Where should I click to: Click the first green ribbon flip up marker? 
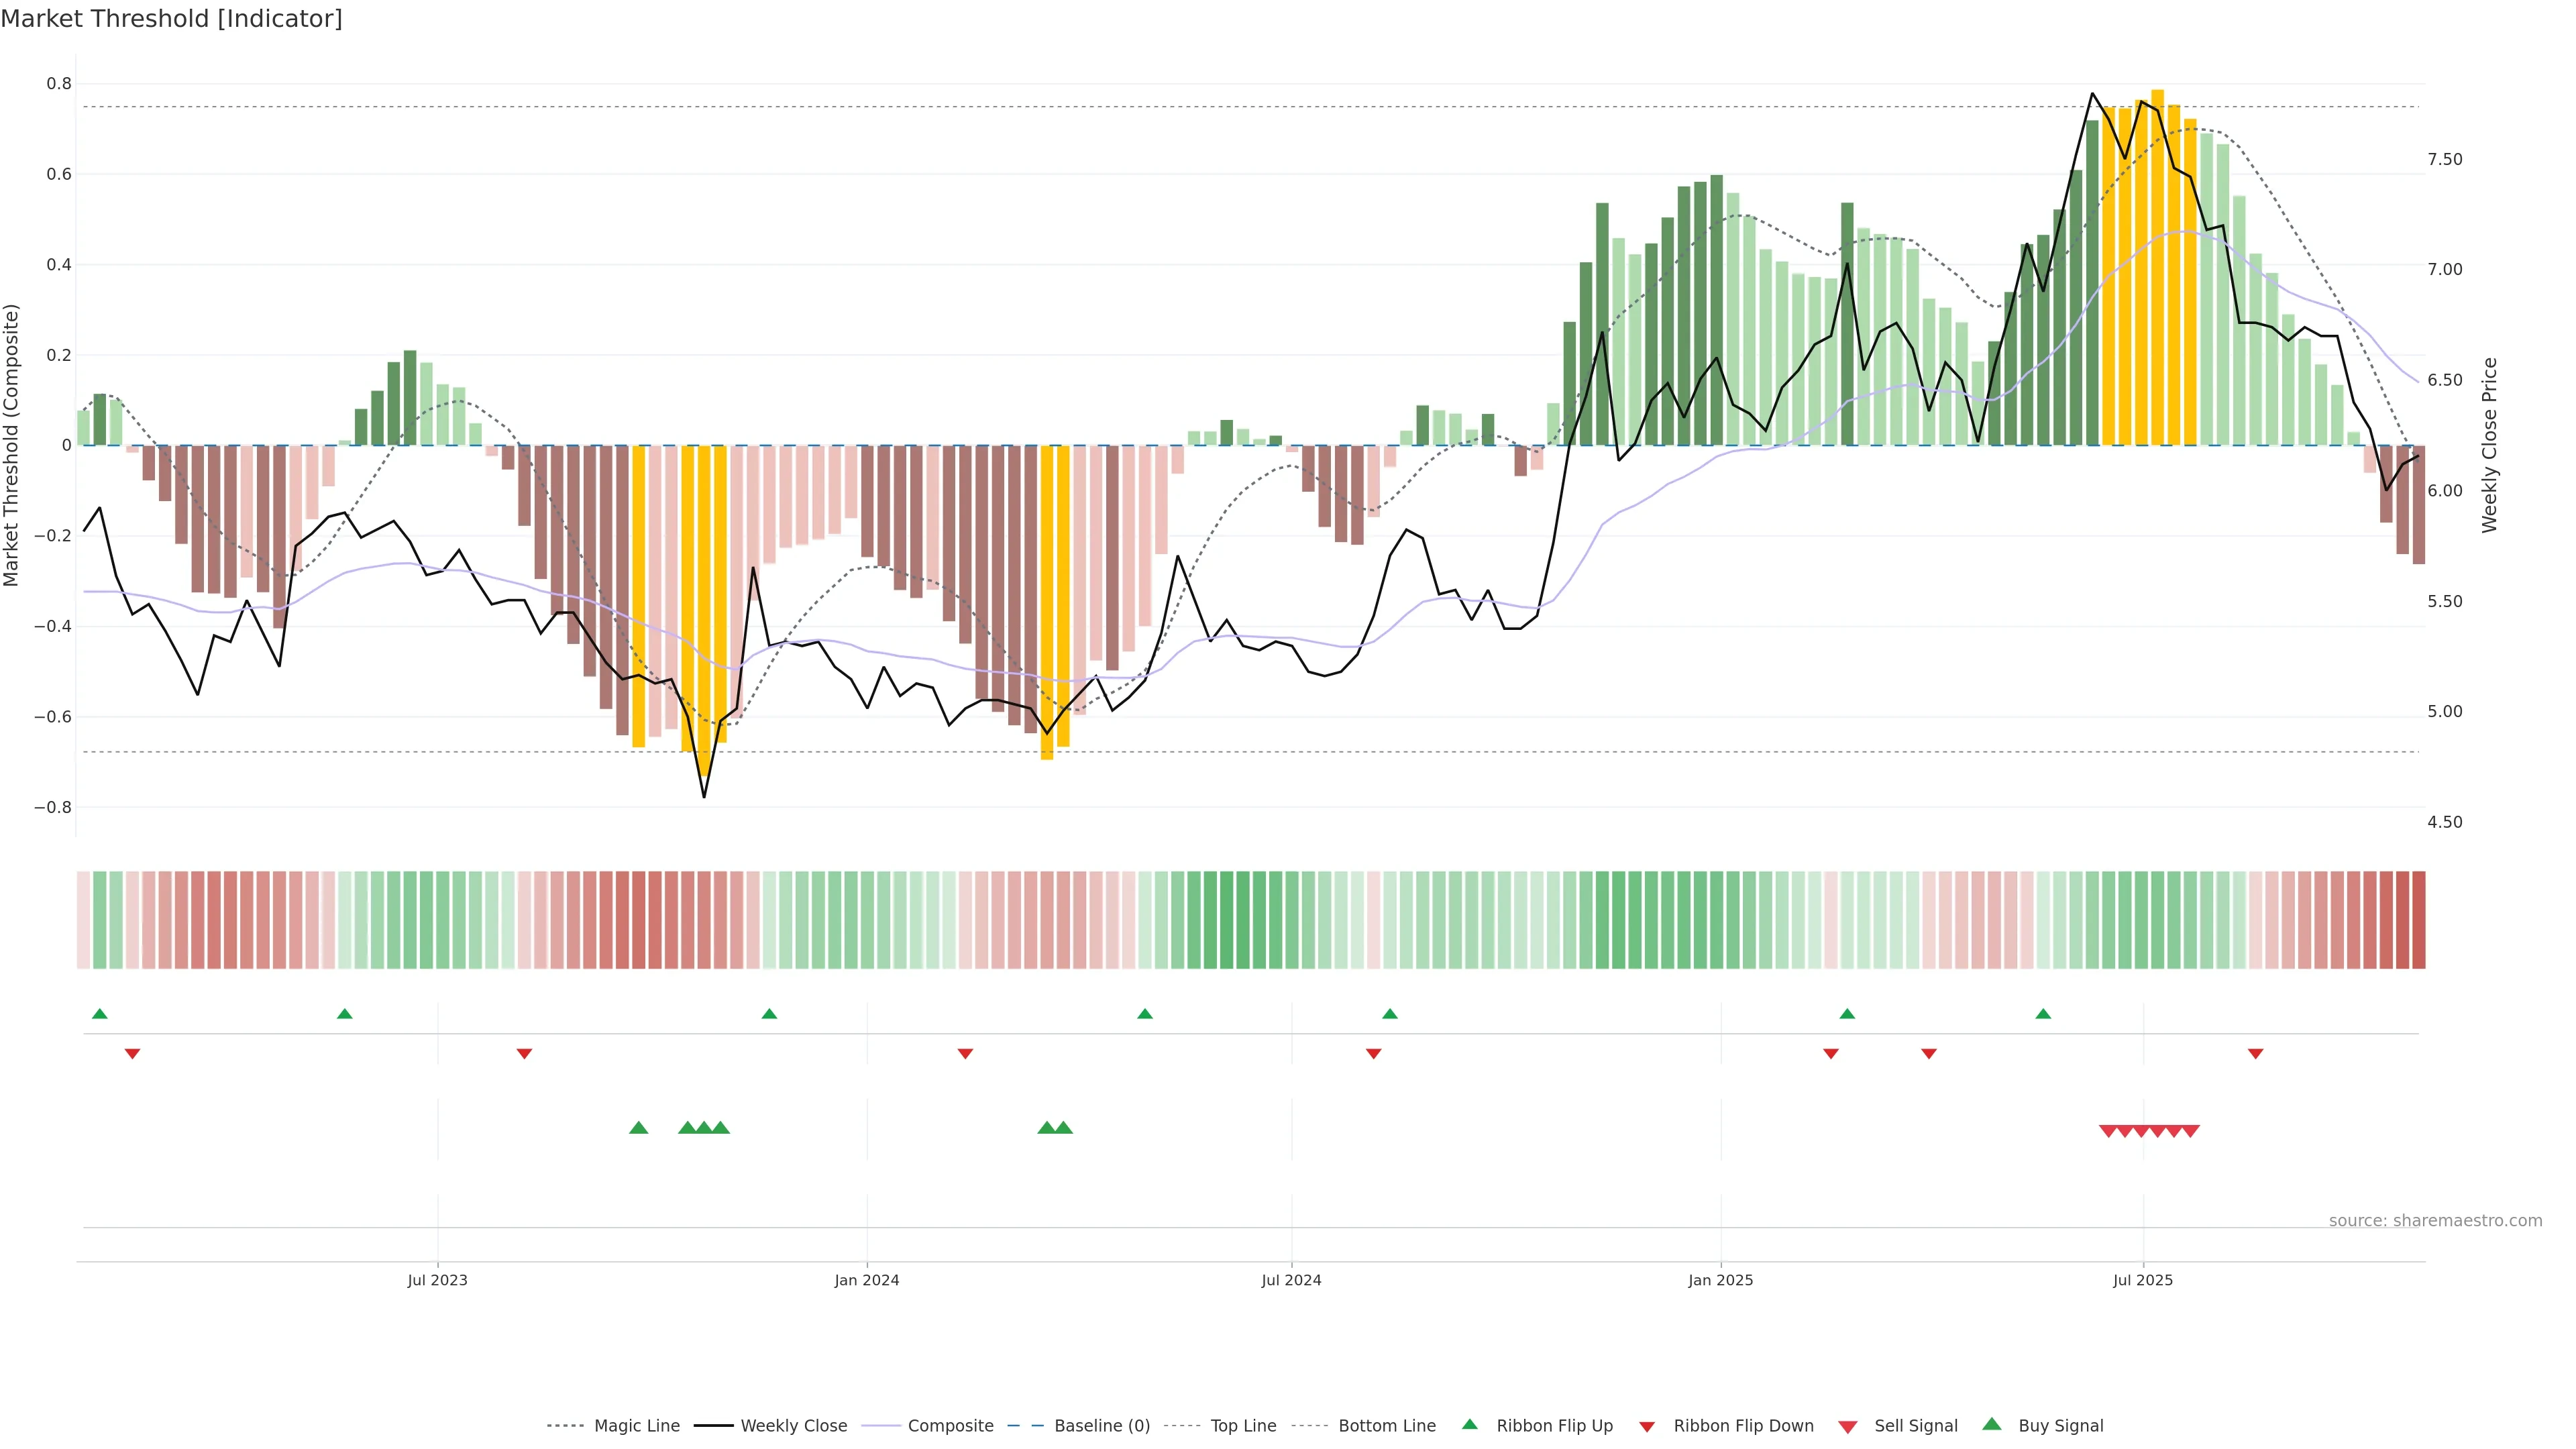click(99, 1014)
